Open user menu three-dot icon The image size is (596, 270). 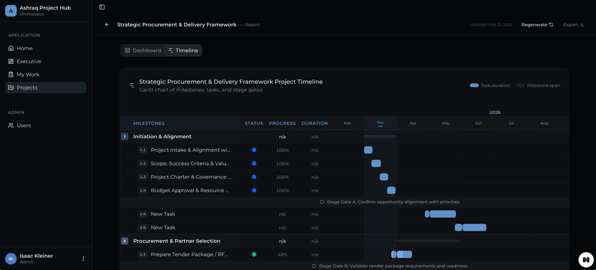[x=83, y=259]
